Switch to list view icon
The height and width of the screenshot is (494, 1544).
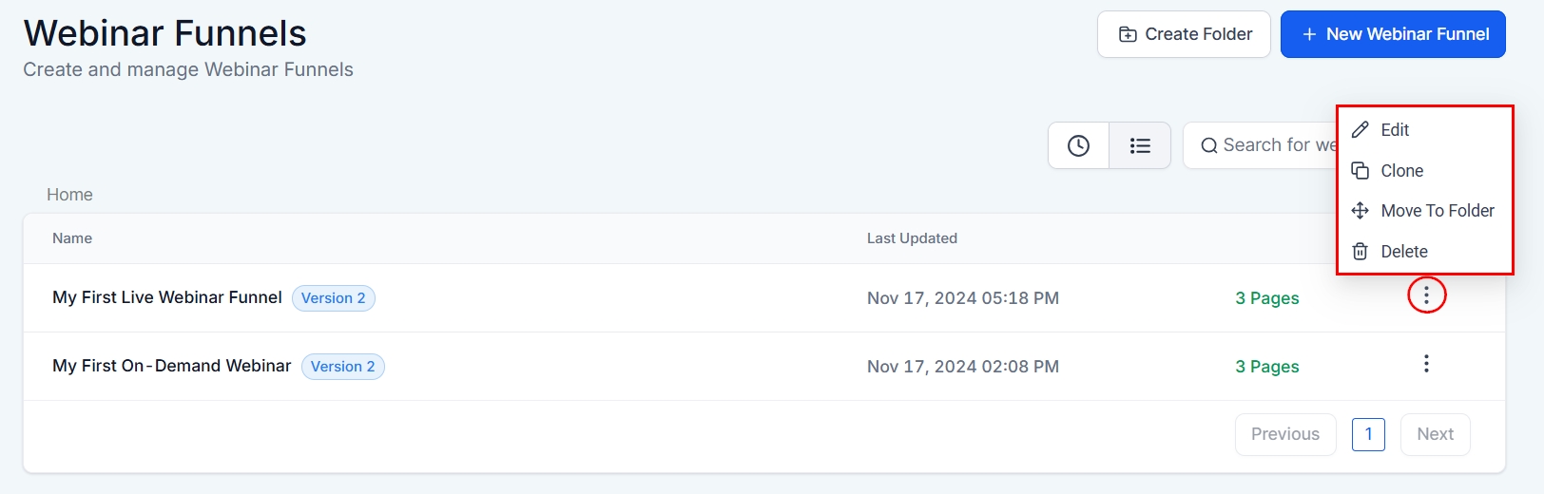coord(1140,145)
